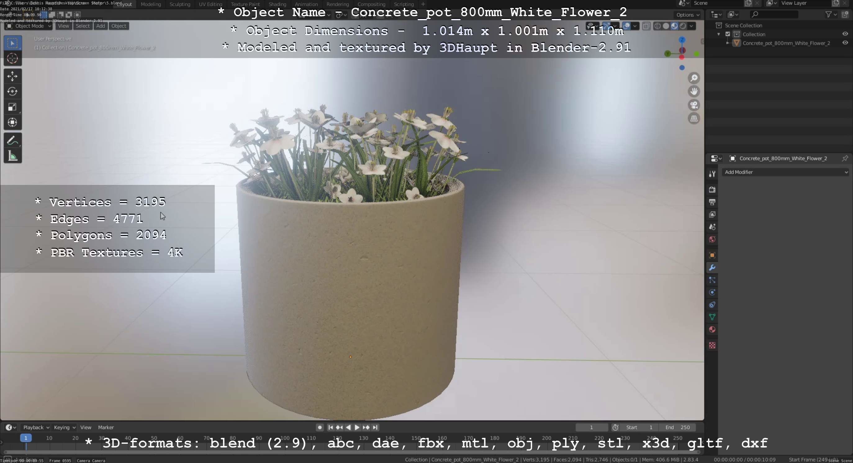Open Modifier properties wrench tab
The image size is (853, 463).
pos(712,267)
